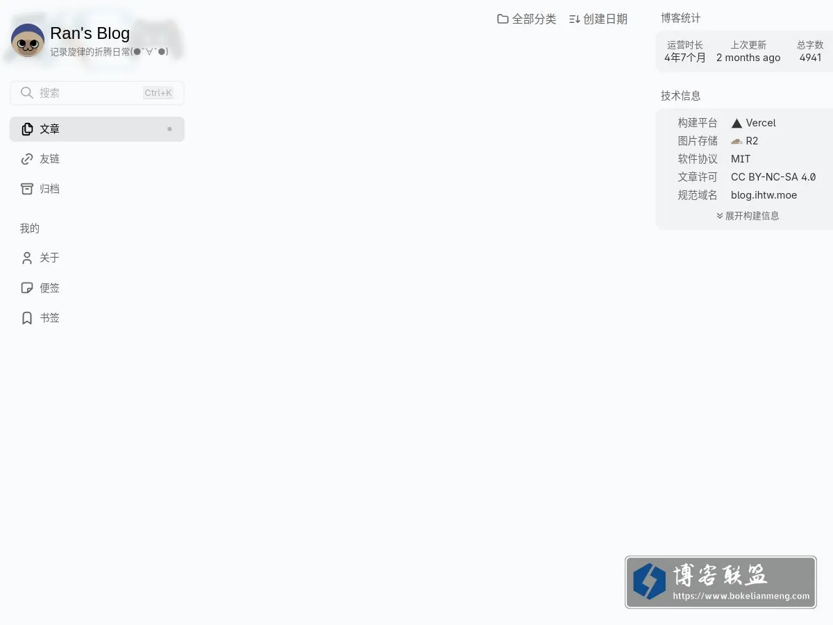The height and width of the screenshot is (625, 833).
Task: Click the 运营时长 stat label
Action: pos(685,45)
